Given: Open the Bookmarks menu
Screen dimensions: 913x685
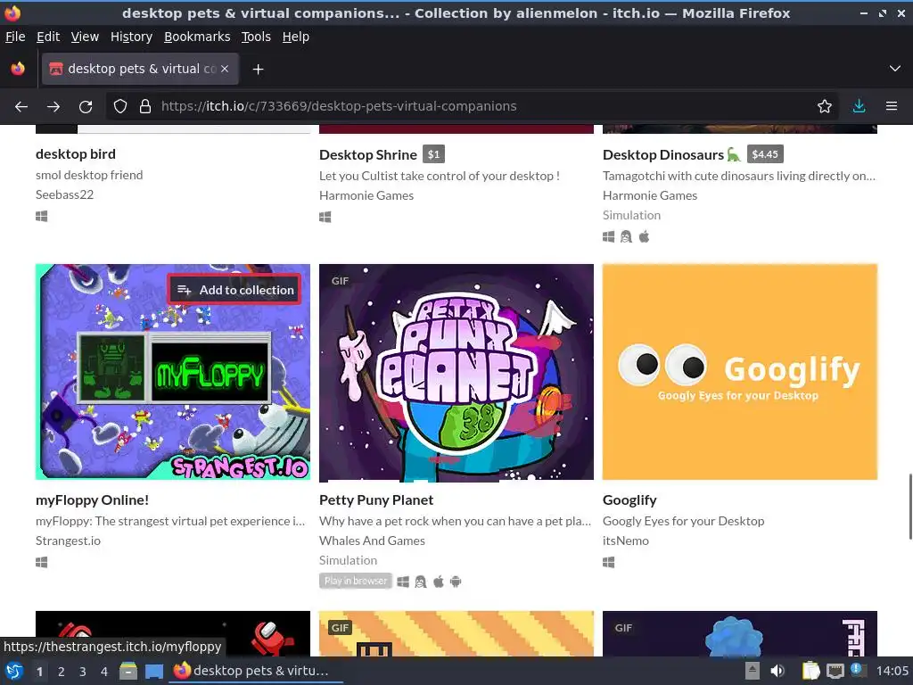Looking at the screenshot, I should pos(197,37).
